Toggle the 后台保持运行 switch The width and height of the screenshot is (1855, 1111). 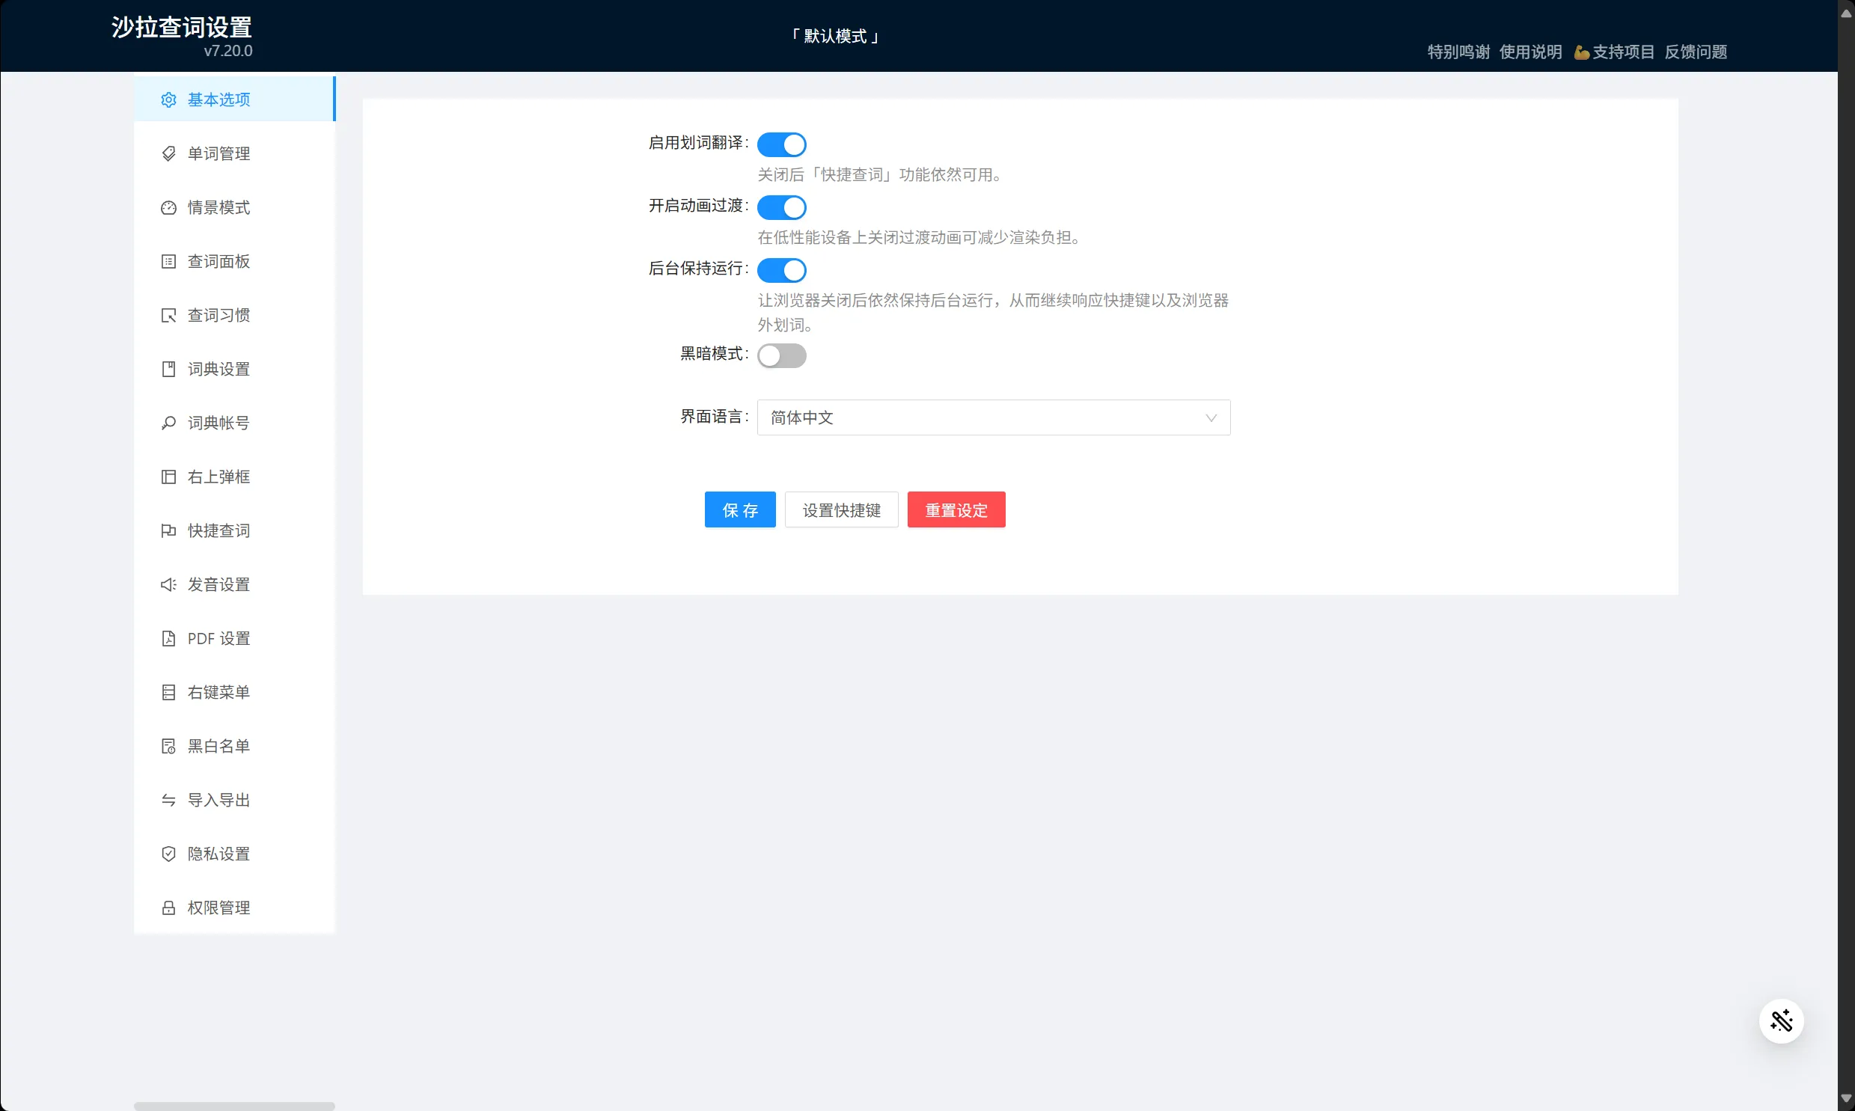click(x=781, y=270)
